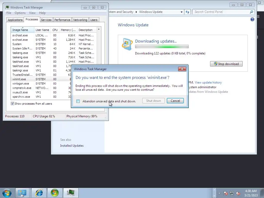
Task: Click the Windows Update breadcrumb
Action: pyautogui.click(x=151, y=12)
